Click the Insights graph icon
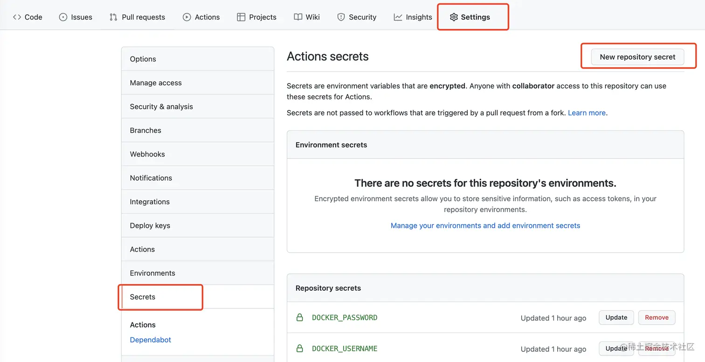Image resolution: width=705 pixels, height=362 pixels. tap(398, 17)
